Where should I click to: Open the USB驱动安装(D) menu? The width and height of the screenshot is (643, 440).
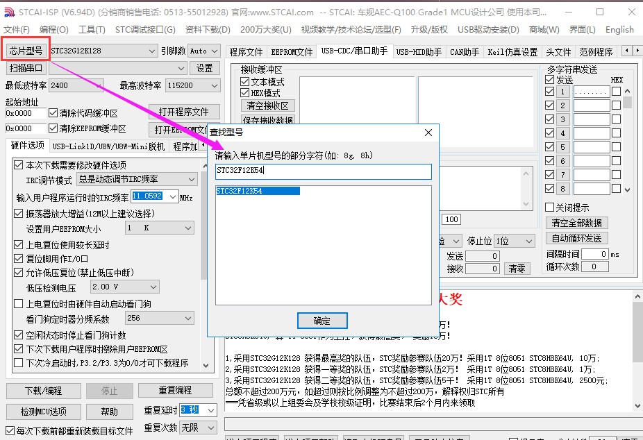488,30
